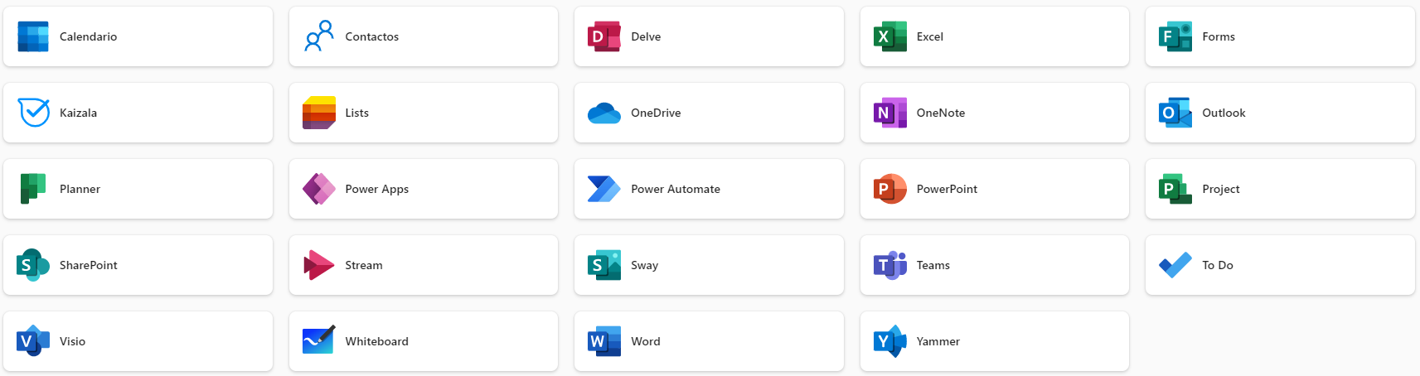
Task: Click the PowerPoint label text
Action: [947, 189]
